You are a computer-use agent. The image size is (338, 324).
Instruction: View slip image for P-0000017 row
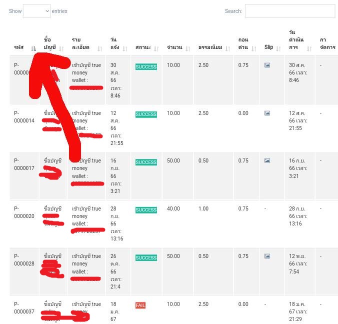(267, 160)
